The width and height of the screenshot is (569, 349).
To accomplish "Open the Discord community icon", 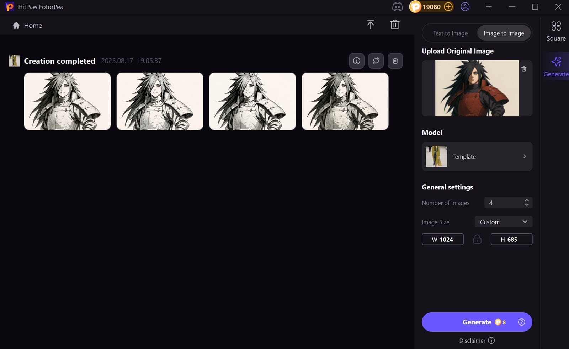I will [x=397, y=7].
